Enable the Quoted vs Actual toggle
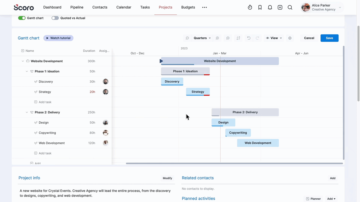The image size is (360, 202). coord(55,18)
